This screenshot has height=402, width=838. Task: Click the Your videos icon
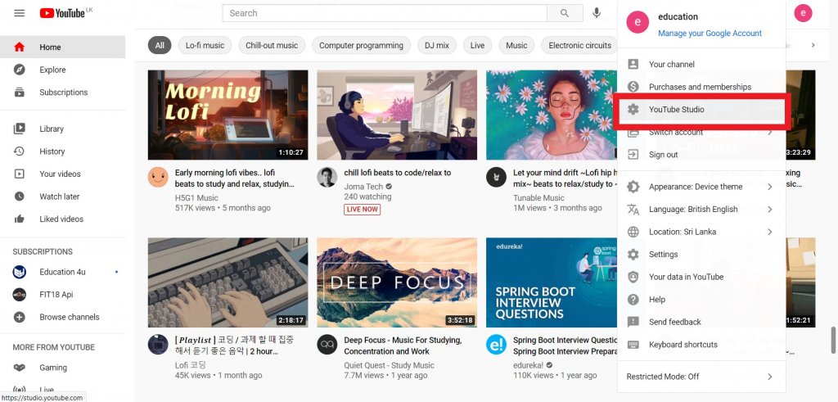tap(20, 174)
